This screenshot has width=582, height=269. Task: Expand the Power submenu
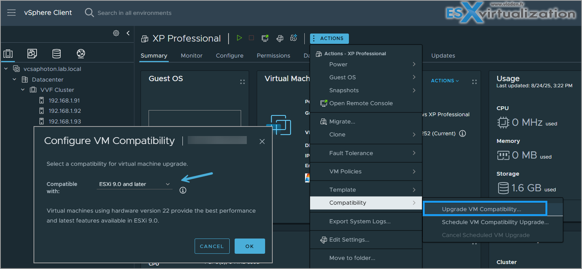(x=366, y=64)
